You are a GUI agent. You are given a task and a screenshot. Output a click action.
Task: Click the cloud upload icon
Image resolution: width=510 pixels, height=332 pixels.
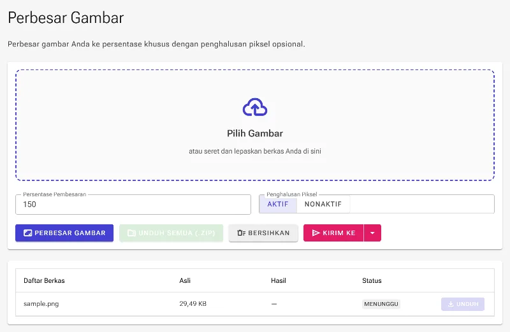[255, 107]
